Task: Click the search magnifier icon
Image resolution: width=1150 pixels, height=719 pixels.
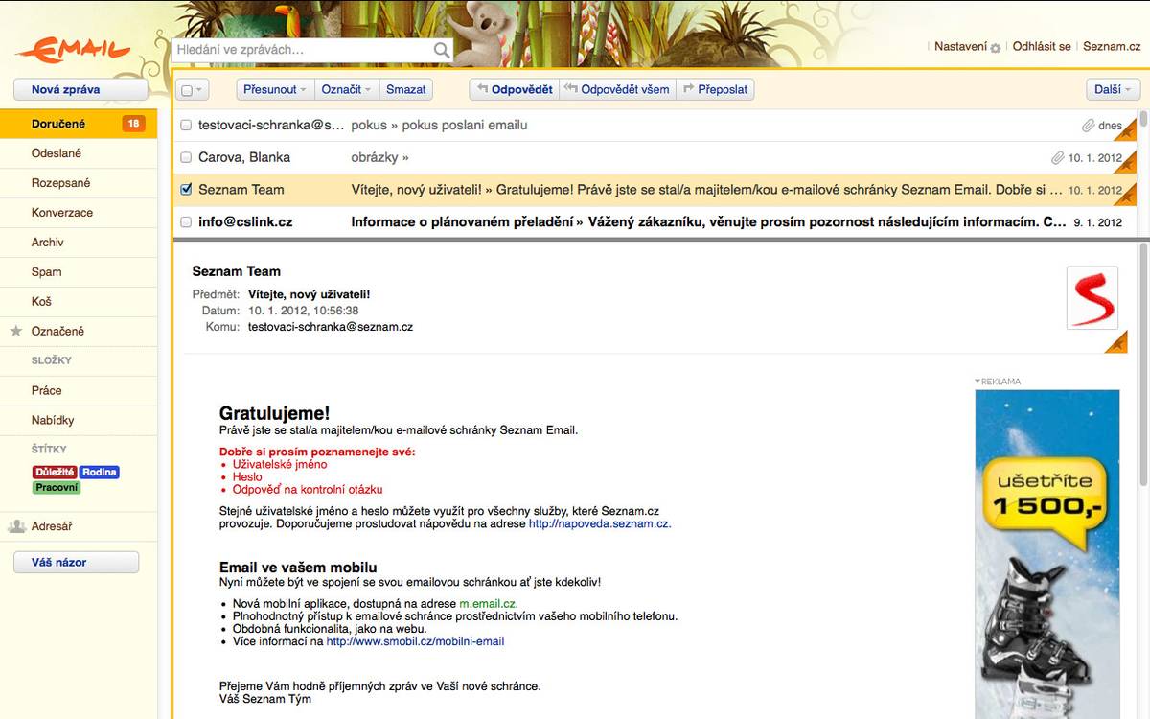Action: tap(442, 50)
